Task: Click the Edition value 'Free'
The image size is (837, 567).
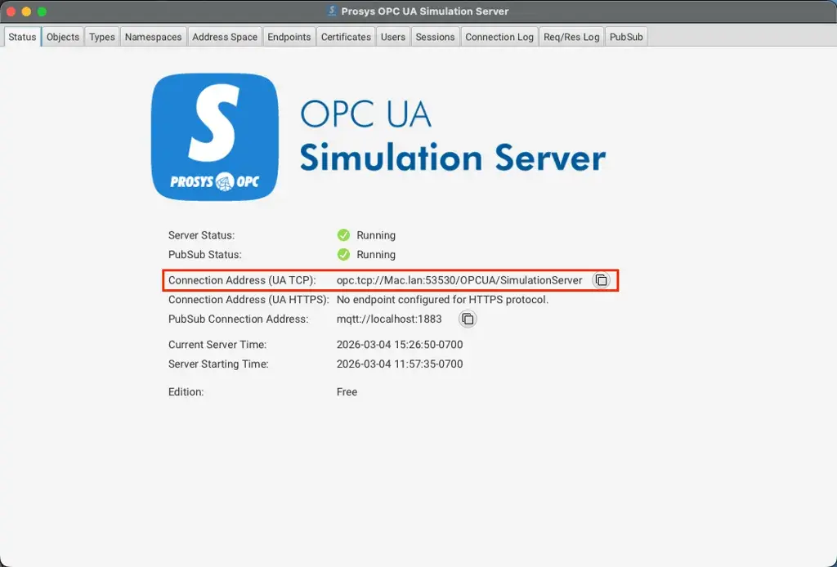Action: pyautogui.click(x=347, y=391)
